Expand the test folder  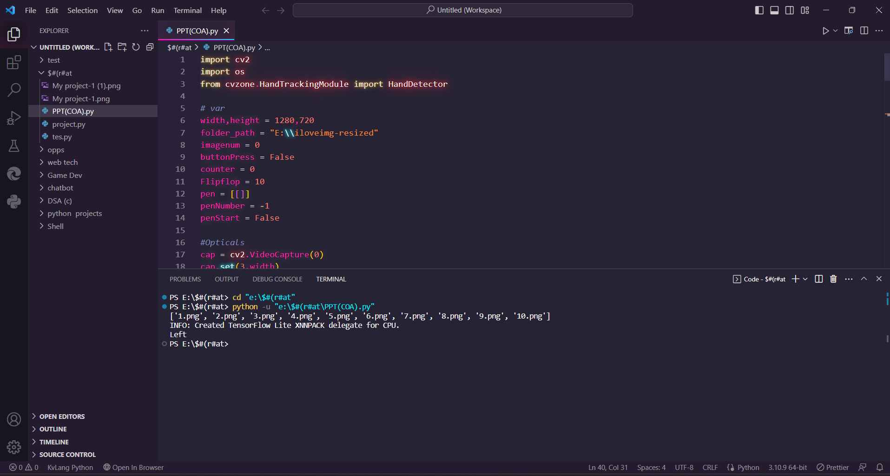pyautogui.click(x=93, y=60)
